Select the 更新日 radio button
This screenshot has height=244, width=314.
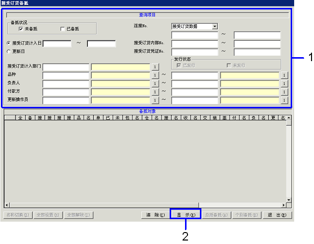[9, 51]
